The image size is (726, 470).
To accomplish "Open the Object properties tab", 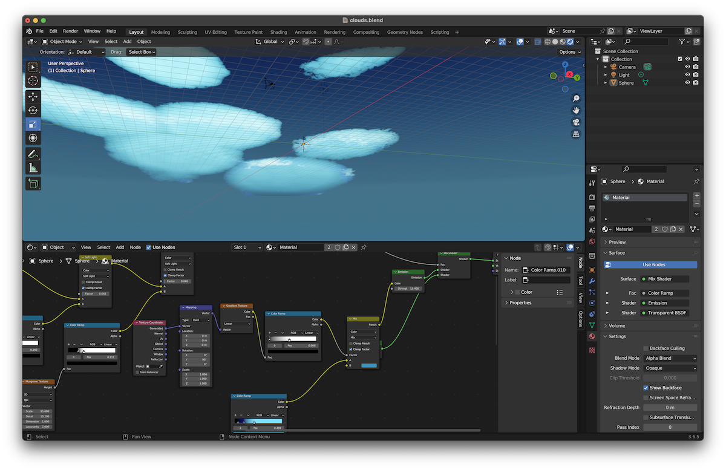I will coord(592,269).
